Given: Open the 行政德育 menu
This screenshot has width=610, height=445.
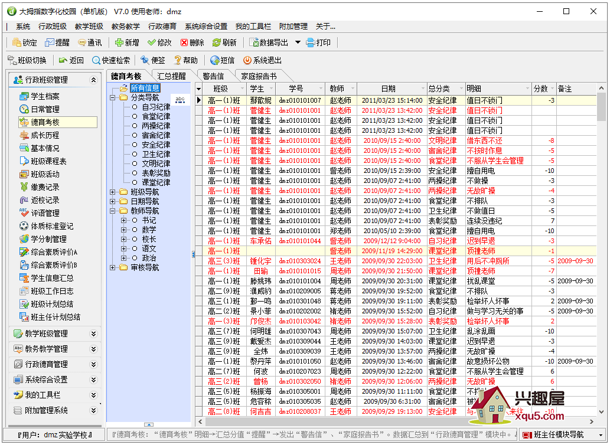Looking at the screenshot, I should (162, 26).
